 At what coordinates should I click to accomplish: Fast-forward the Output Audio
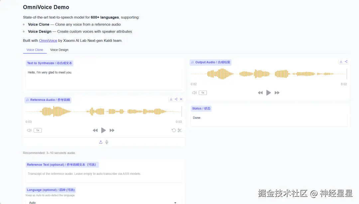point(277,93)
